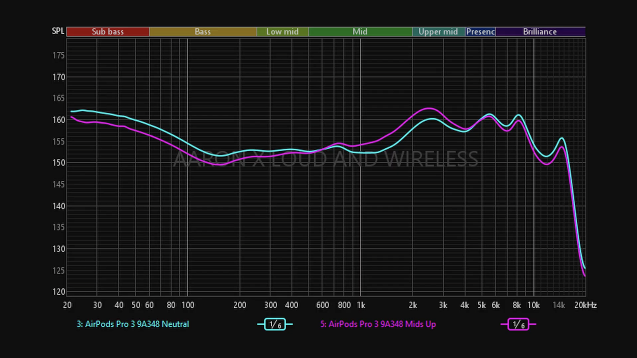
Task: Click the 135 SPL axis value
Action: tap(59, 227)
